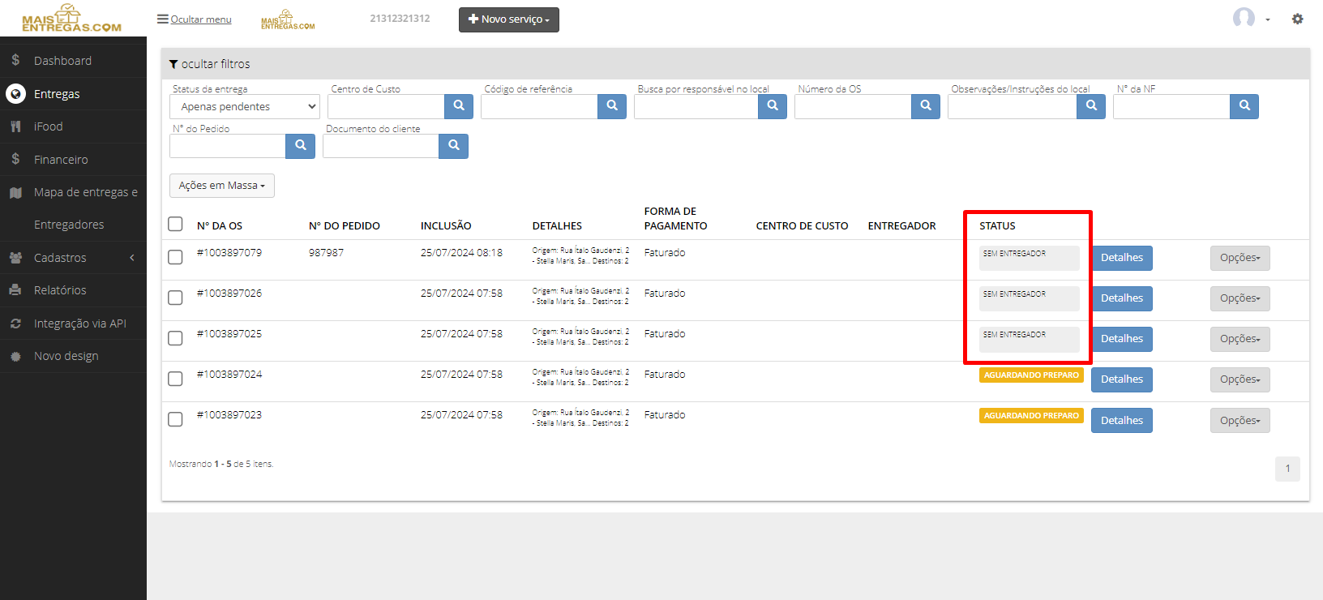Image resolution: width=1323 pixels, height=600 pixels.
Task: Check the box for order #1003897023
Action: coord(175,419)
